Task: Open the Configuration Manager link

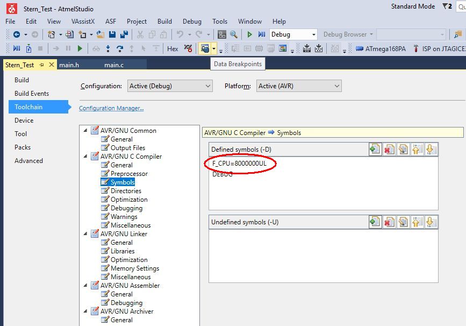Action: pos(111,108)
